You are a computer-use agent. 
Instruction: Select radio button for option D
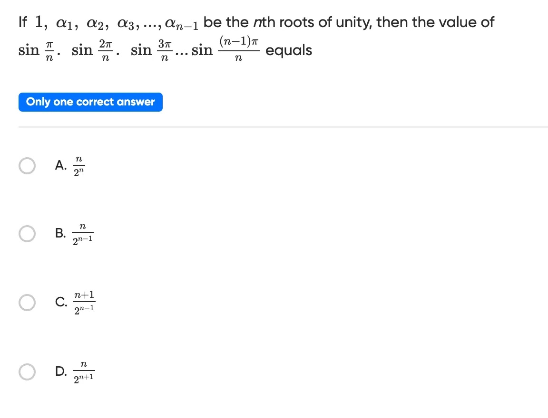point(27,371)
